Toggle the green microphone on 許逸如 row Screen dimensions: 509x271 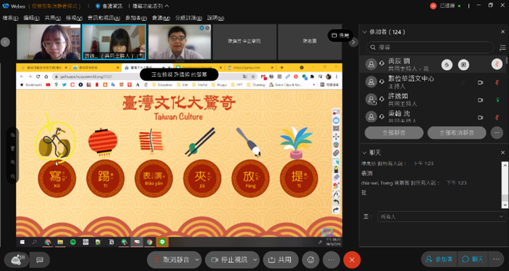(x=498, y=100)
